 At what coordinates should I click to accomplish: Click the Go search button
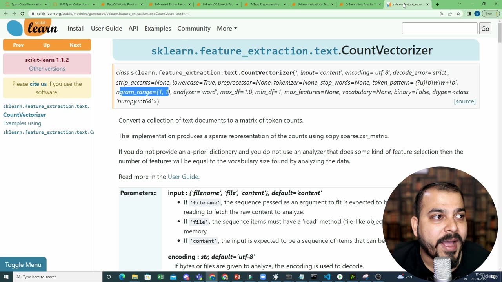pos(485,29)
